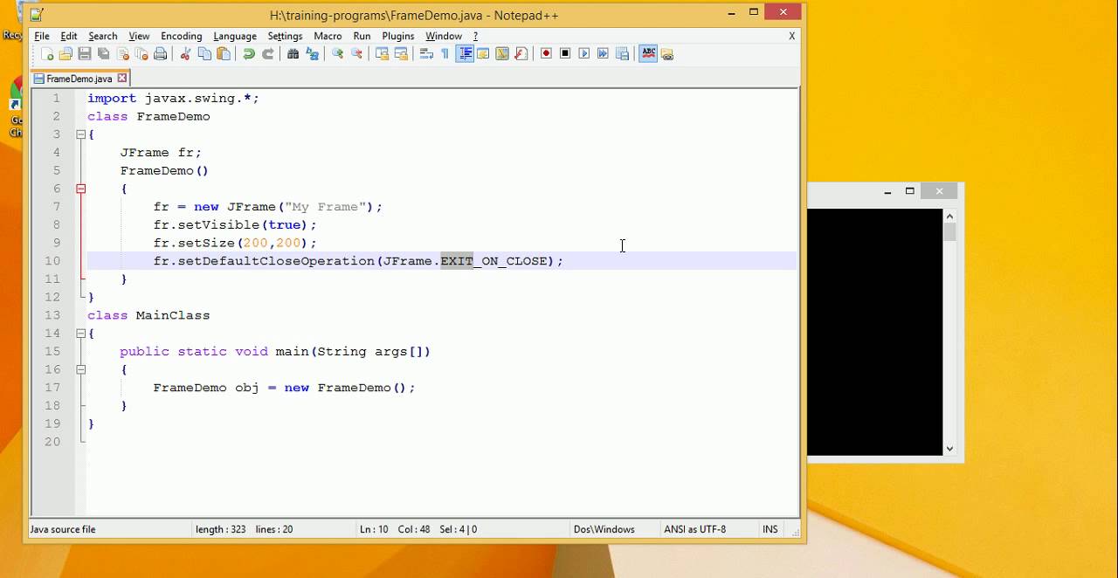The image size is (1118, 578).
Task: Collapse the main method fold at line 16
Action: 80,369
